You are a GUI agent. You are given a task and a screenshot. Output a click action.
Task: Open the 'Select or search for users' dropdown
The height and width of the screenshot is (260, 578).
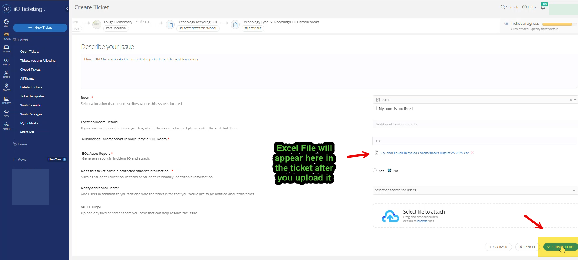(474, 190)
